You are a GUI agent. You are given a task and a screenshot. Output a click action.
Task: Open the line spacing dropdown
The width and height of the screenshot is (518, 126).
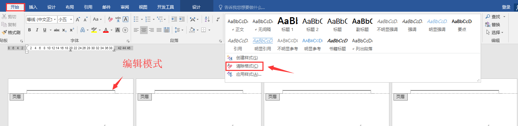[179, 30]
